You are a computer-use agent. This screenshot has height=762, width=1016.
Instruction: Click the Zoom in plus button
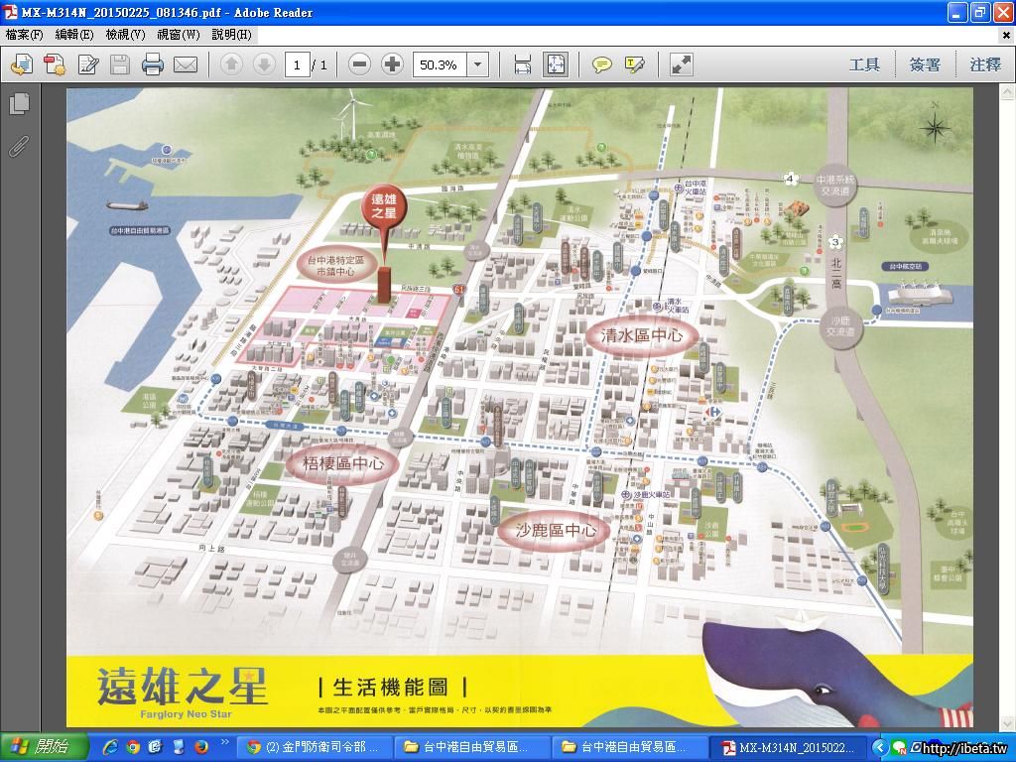point(392,64)
